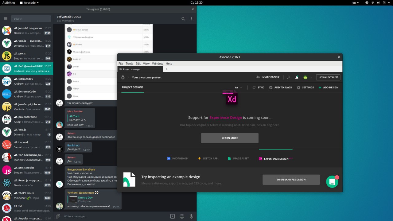Open the To PDF chat
This screenshot has height=221, width=393.
(x=27, y=208)
